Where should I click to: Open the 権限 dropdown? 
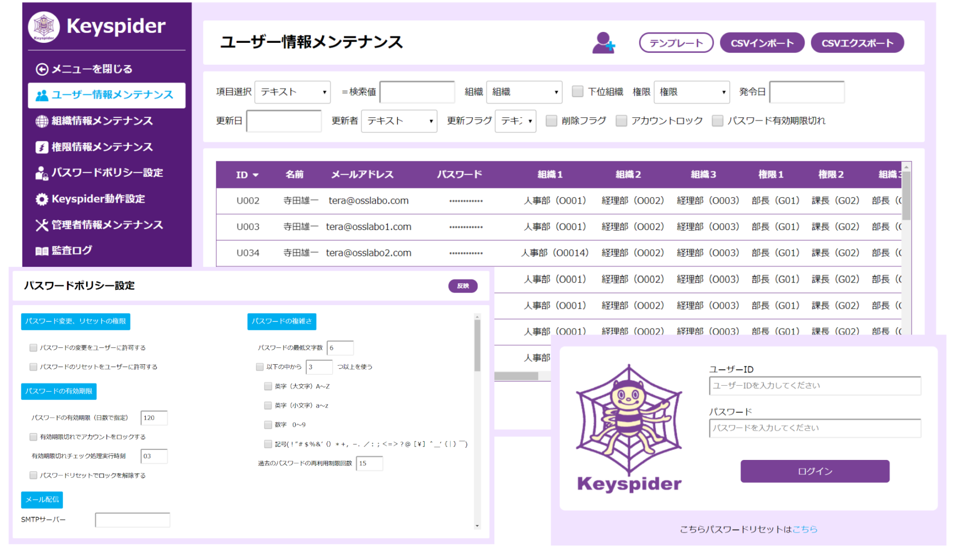(692, 92)
